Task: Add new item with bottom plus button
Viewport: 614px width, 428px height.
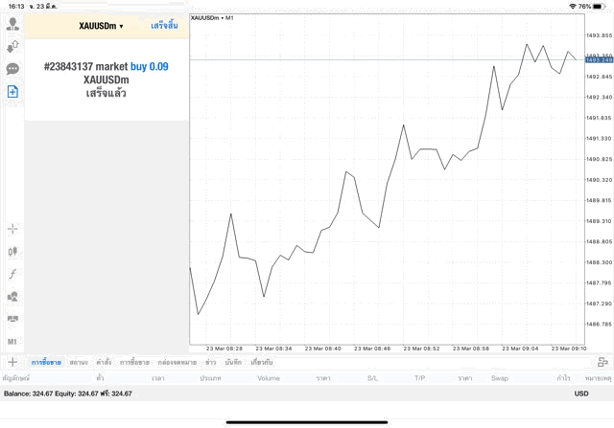Action: [x=12, y=362]
